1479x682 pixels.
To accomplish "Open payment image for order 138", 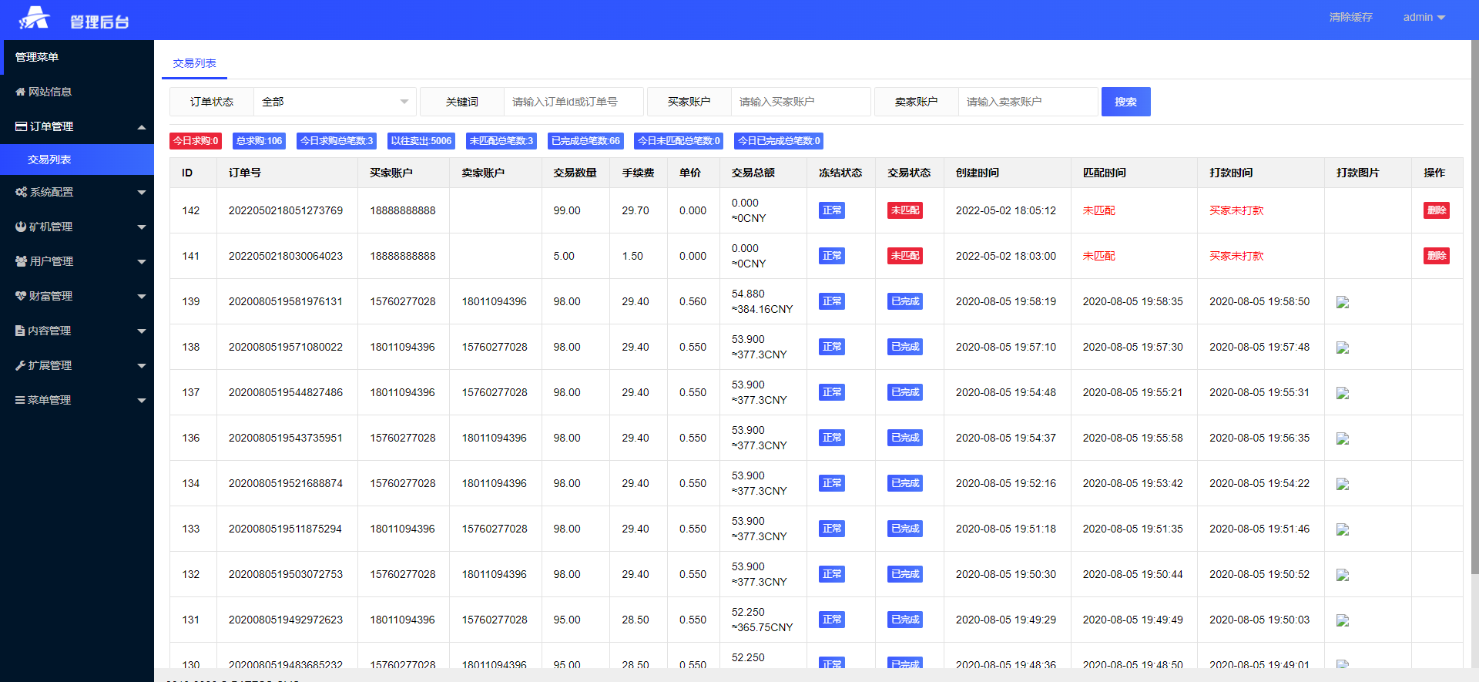I will click(1343, 348).
